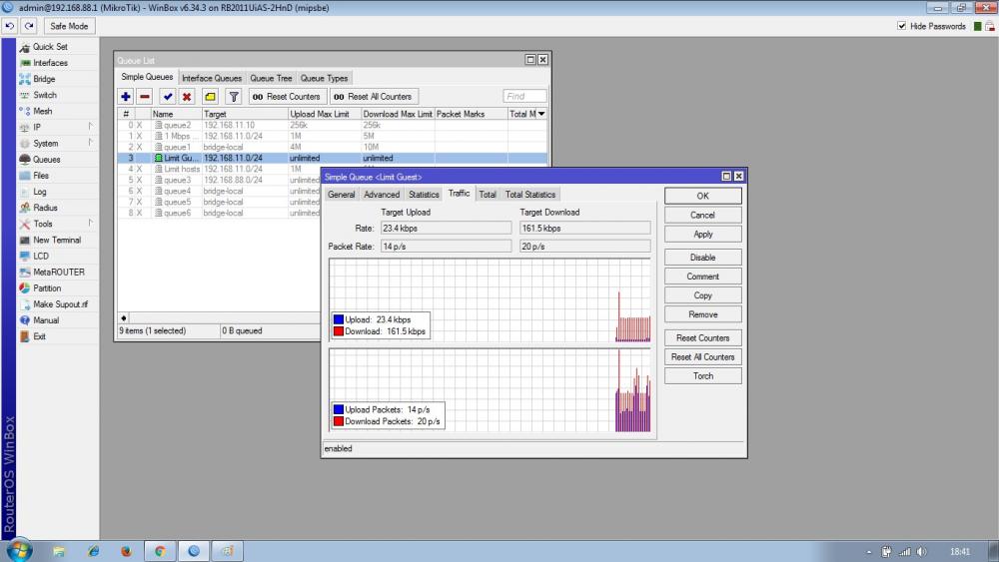
Task: Open the Statistics tab in Simple Queue dialog
Action: click(x=424, y=195)
